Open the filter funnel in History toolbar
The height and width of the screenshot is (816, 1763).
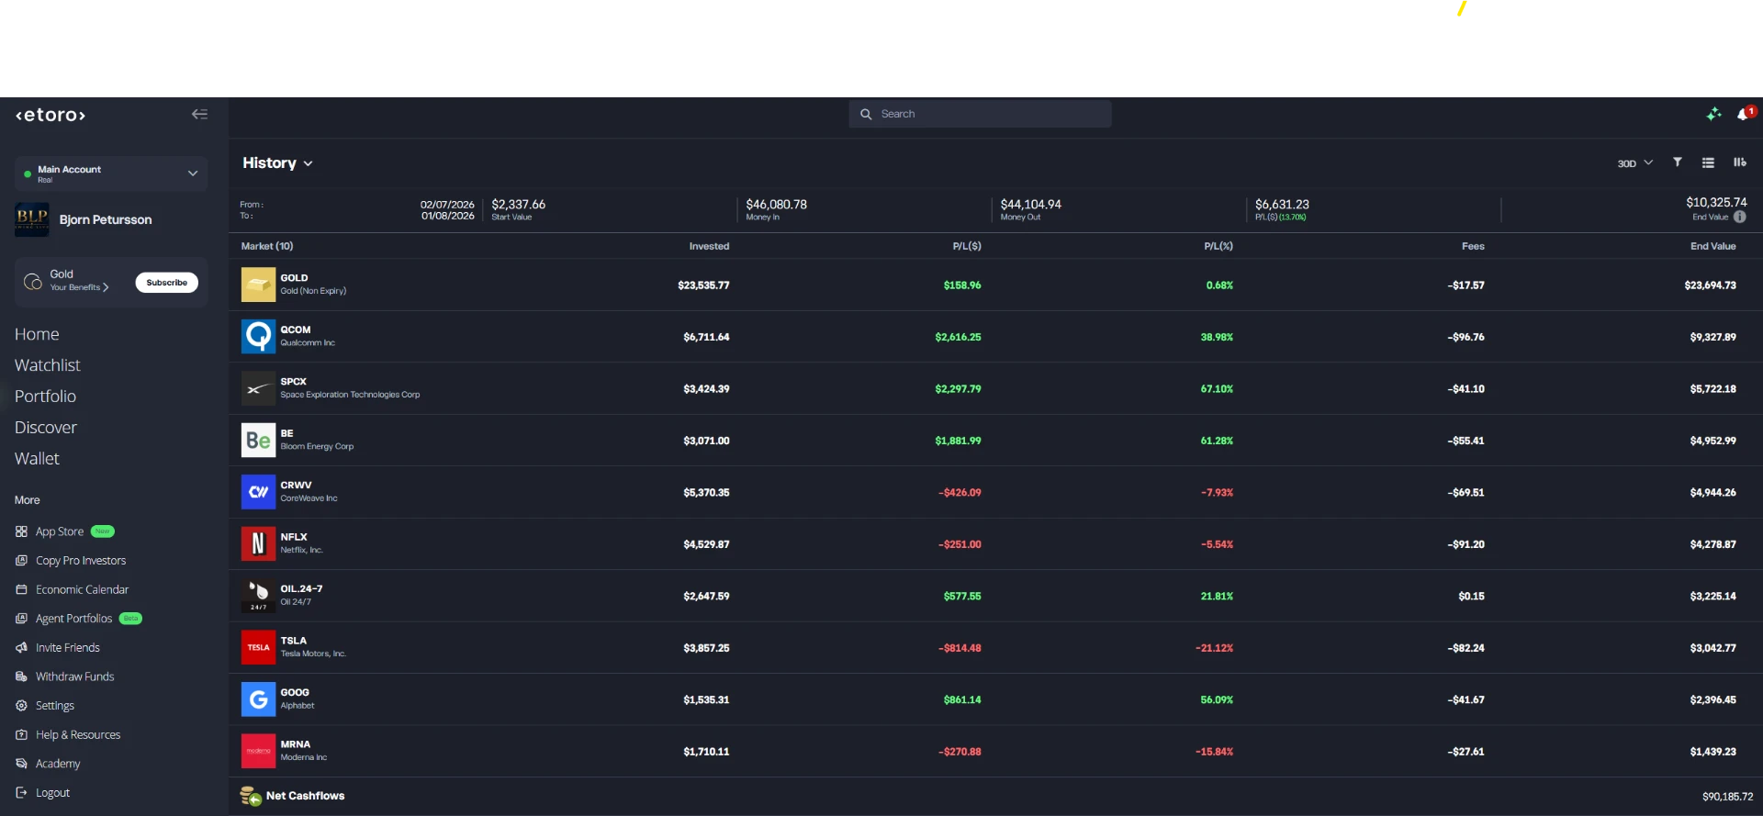[x=1678, y=162]
